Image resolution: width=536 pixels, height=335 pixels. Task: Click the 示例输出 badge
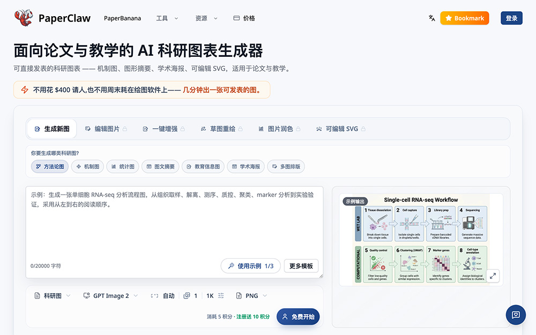355,201
